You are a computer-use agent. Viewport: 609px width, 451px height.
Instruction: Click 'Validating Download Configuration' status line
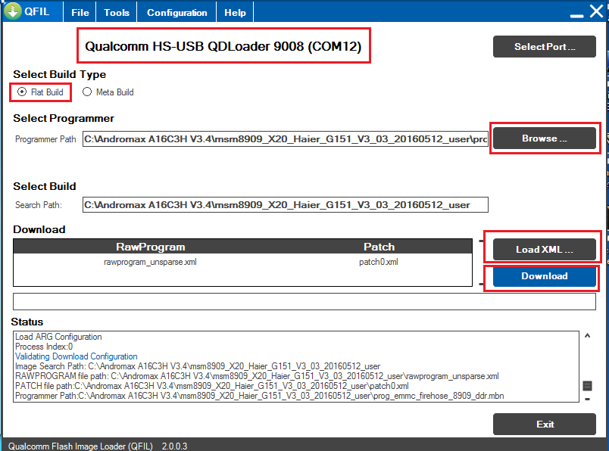[x=76, y=356]
